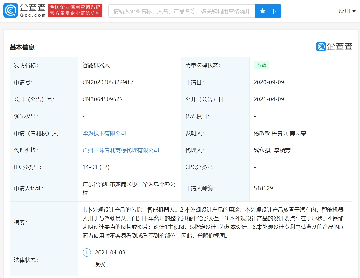
Task: Click the 有效 legal status badge
Action: (262, 65)
